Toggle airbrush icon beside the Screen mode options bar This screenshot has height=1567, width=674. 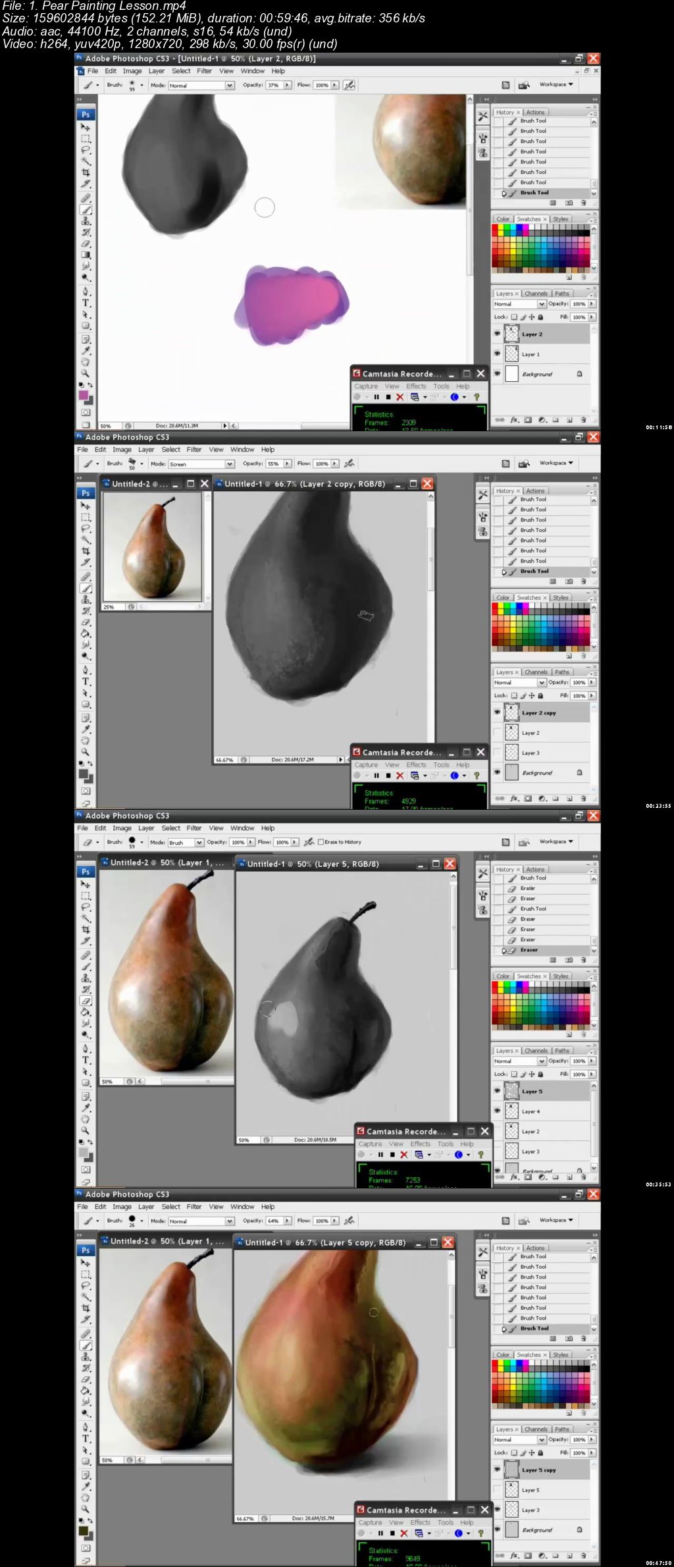pos(350,464)
